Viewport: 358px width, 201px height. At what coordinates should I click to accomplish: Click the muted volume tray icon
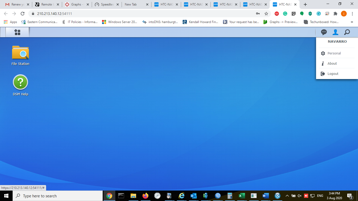[x=300, y=196]
